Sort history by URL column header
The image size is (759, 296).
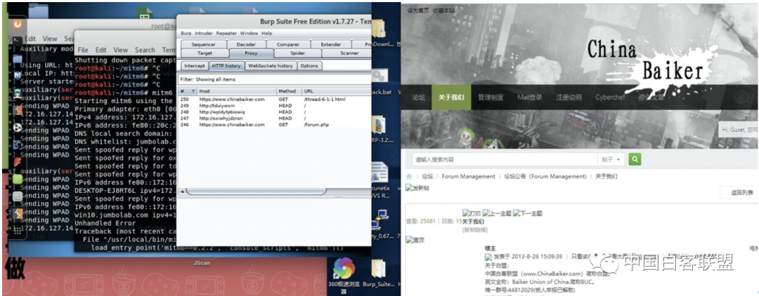pos(337,90)
